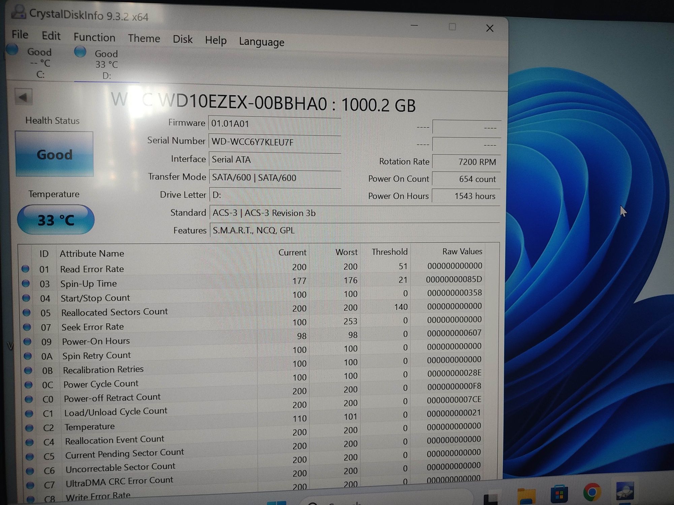This screenshot has height=505, width=674.
Task: Open the Language menu
Action: [x=262, y=42]
